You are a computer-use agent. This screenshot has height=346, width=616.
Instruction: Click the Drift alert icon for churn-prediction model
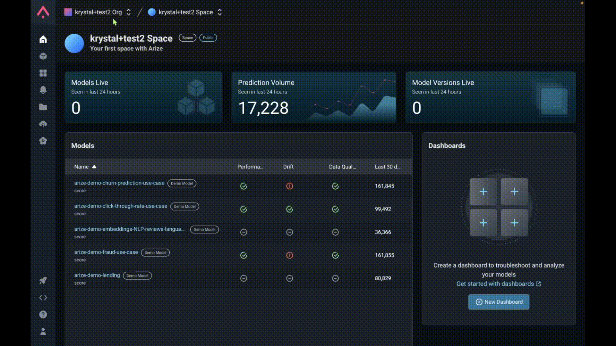click(x=289, y=186)
